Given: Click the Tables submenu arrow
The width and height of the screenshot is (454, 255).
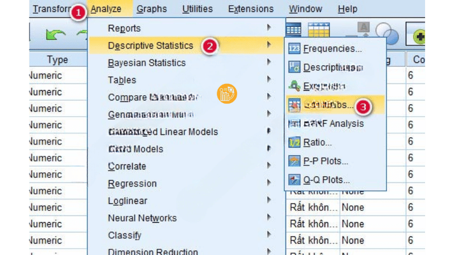Looking at the screenshot, I should [x=269, y=79].
